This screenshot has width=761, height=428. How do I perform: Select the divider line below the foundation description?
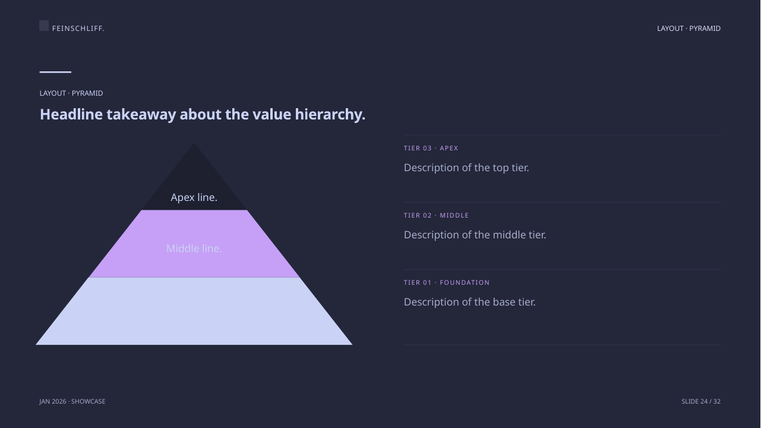point(562,345)
